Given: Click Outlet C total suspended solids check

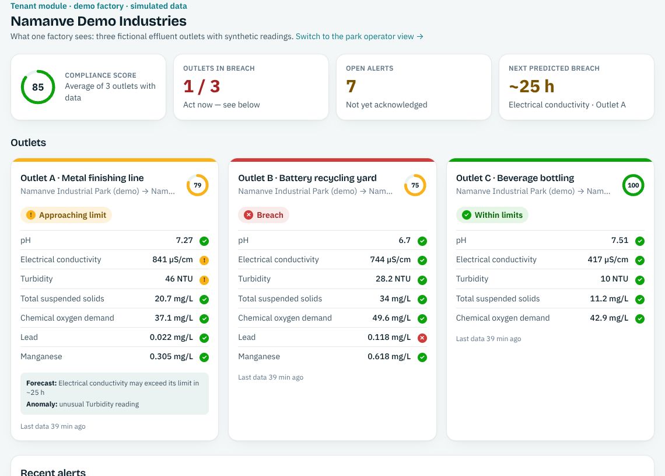Looking at the screenshot, I should [640, 300].
